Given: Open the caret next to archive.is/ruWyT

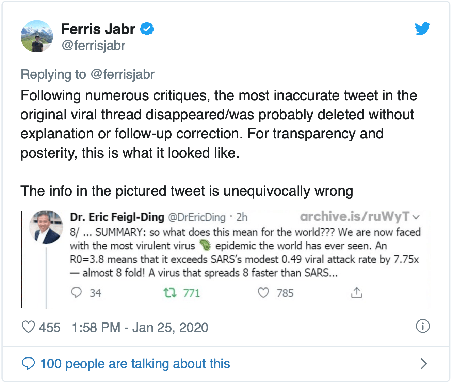Looking at the screenshot, I should (417, 216).
